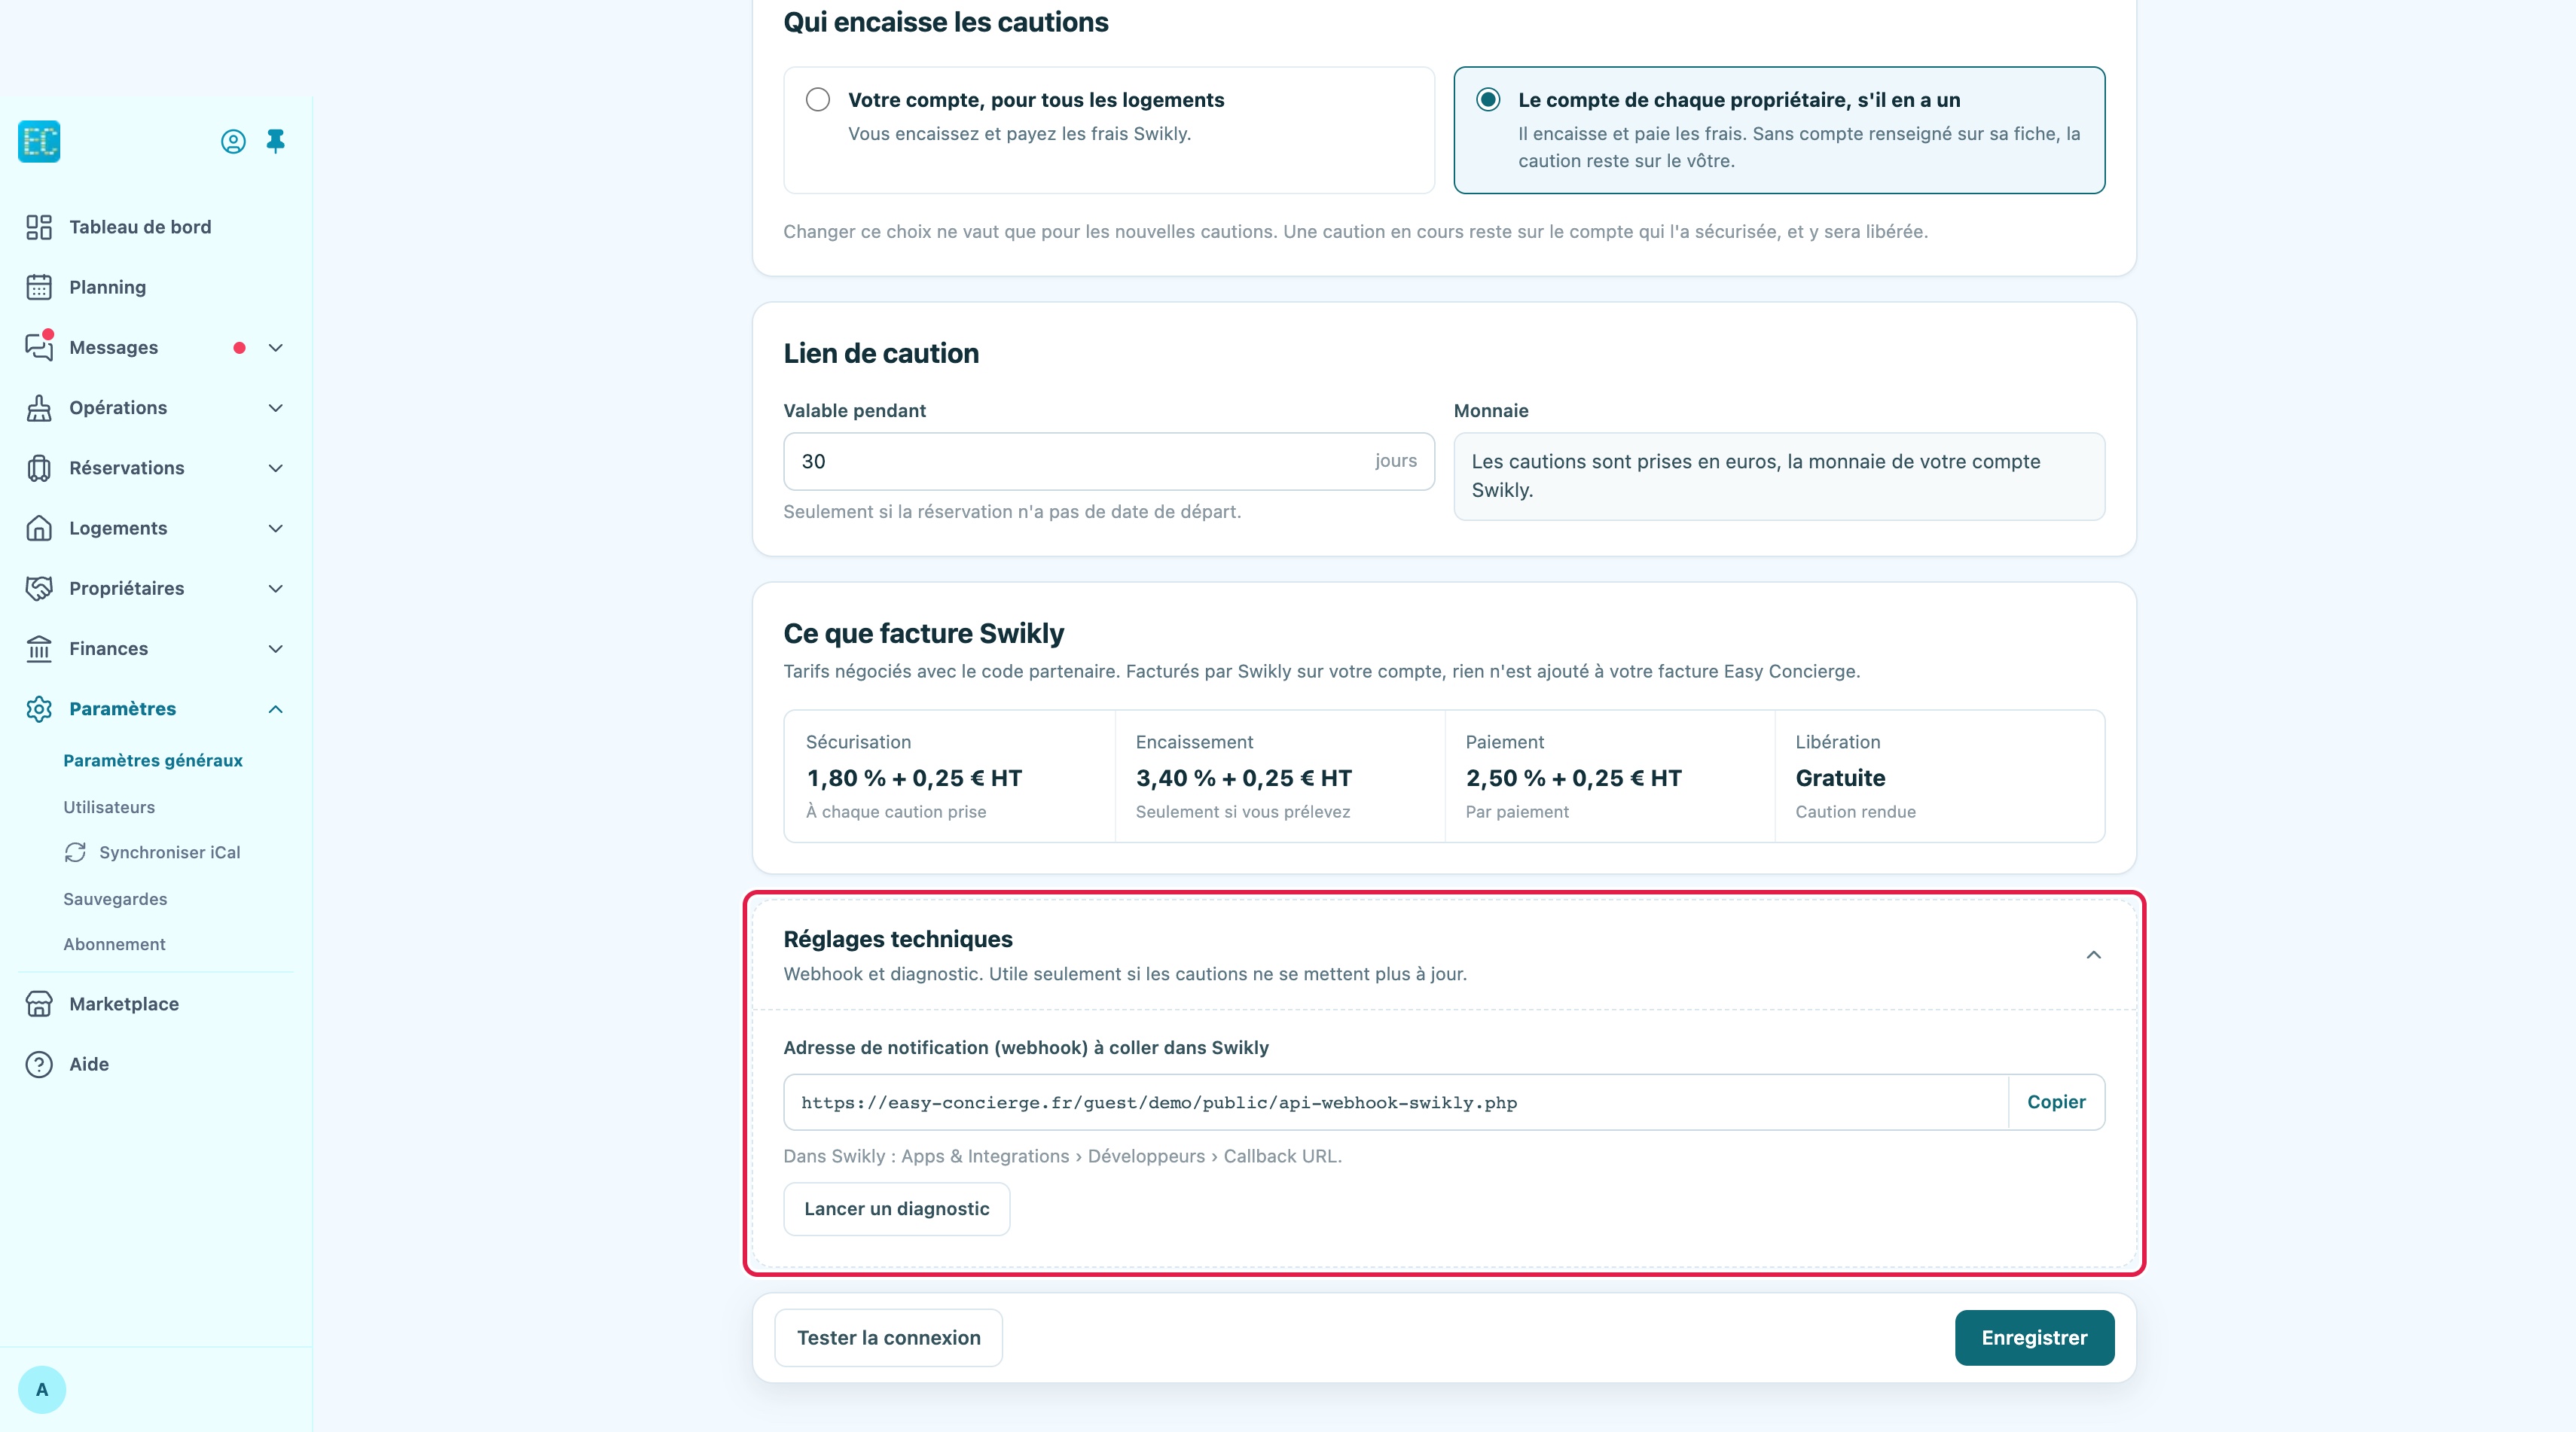Click the Paiement '2,50 % + 0,25 € HT' rate
The height and width of the screenshot is (1432, 2576).
[x=1573, y=778]
